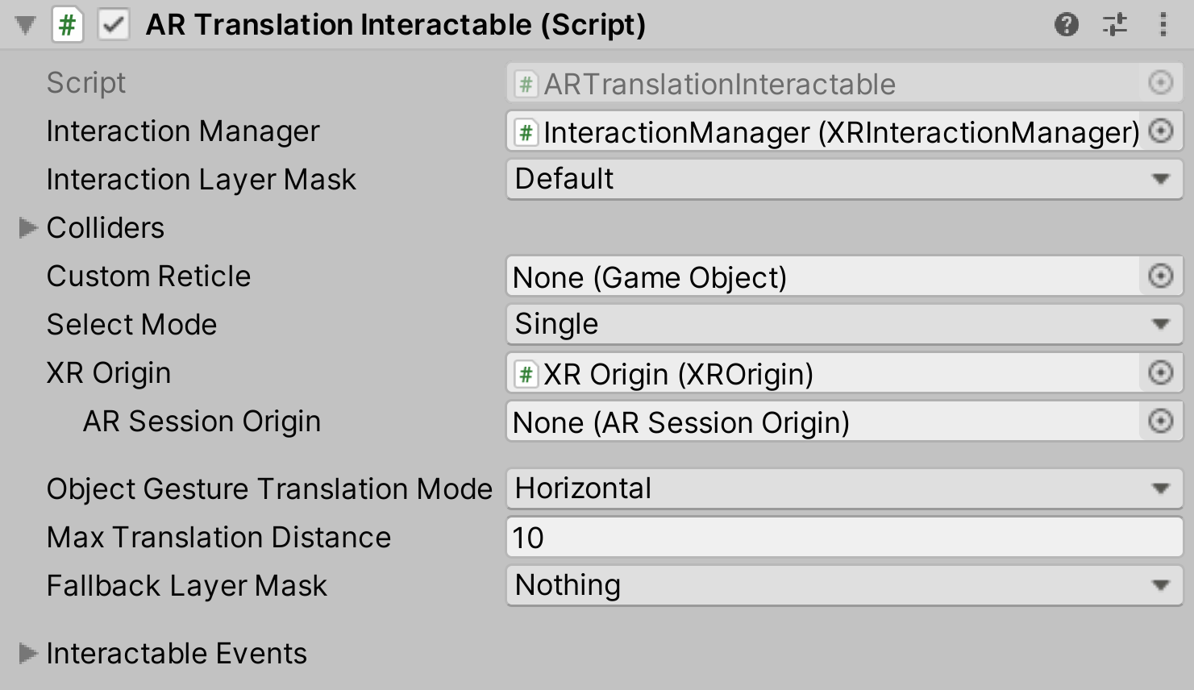1194x690 pixels.
Task: Open the script icon next to the component name
Action: click(68, 24)
